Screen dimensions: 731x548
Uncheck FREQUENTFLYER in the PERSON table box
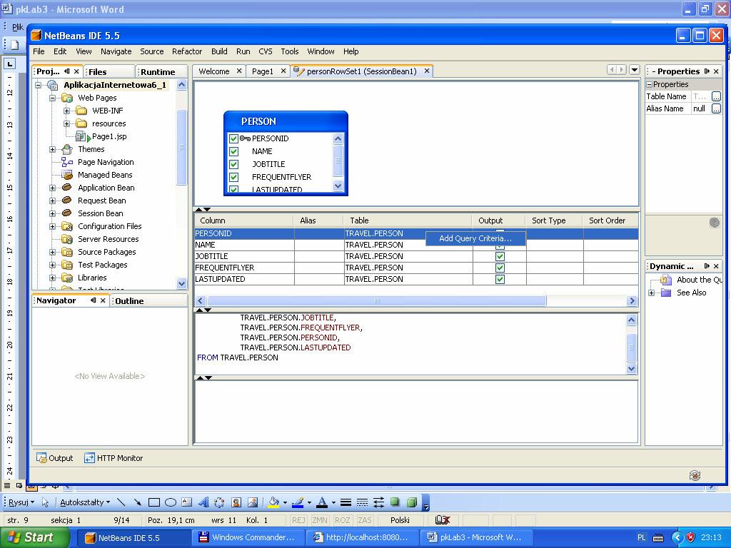coord(233,177)
